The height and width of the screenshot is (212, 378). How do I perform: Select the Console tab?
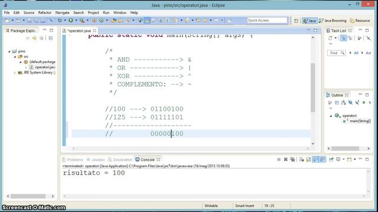(147, 160)
